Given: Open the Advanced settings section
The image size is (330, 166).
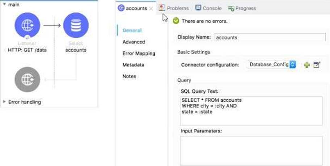Looking at the screenshot, I should click(x=134, y=42).
